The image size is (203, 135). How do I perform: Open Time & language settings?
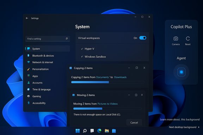[42, 89]
